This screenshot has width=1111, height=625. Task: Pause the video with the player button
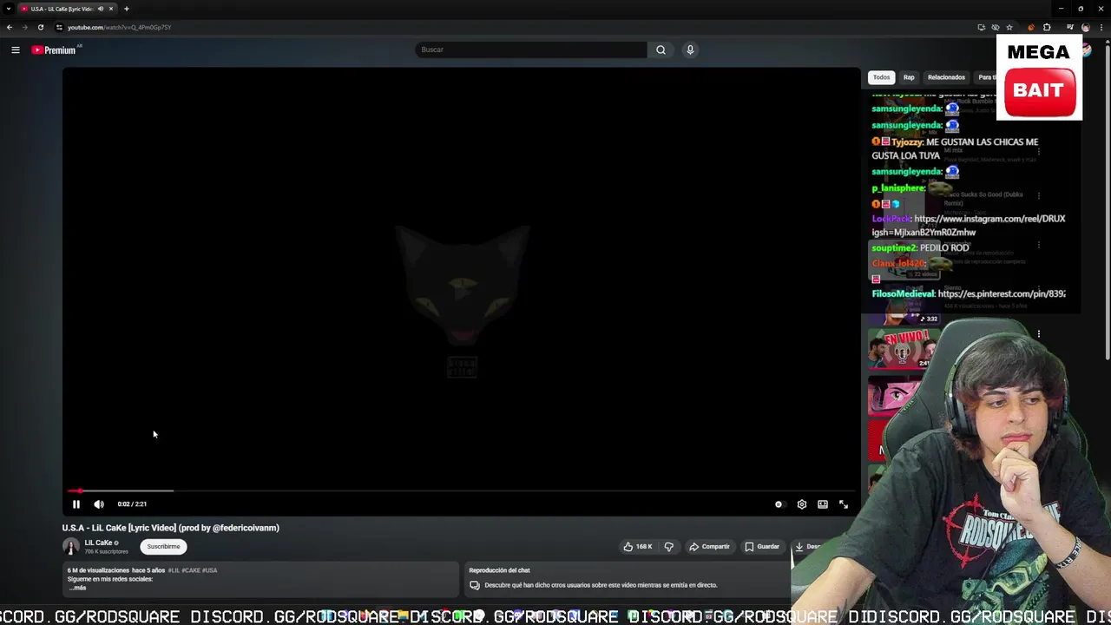[76, 504]
